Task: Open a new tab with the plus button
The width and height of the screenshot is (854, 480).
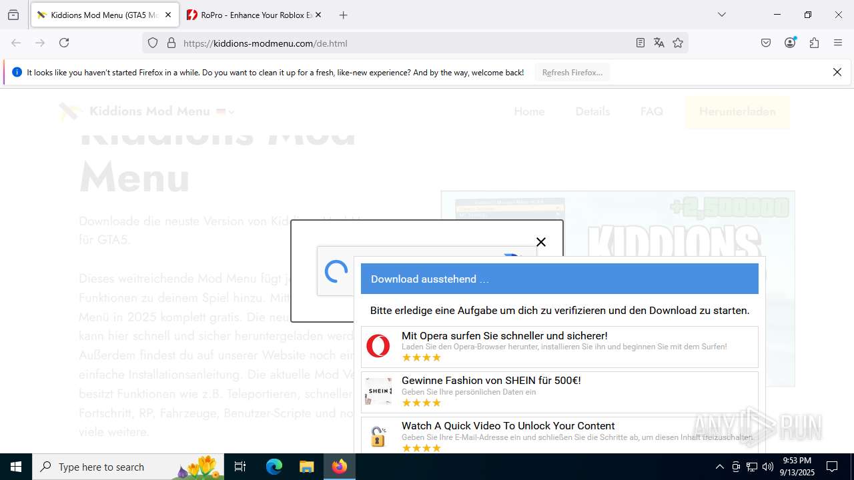Action: pyautogui.click(x=343, y=15)
